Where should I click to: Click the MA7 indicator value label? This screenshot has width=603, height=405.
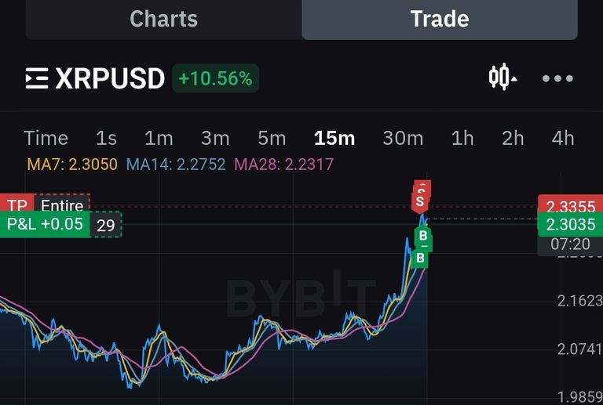coord(72,165)
